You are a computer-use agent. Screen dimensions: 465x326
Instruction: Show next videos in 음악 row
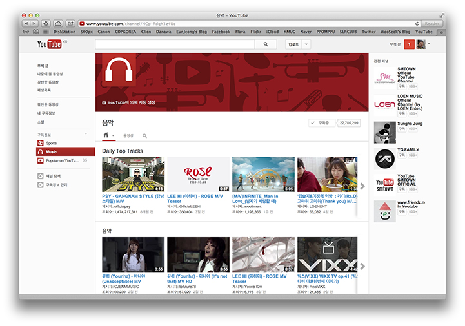pos(362,266)
